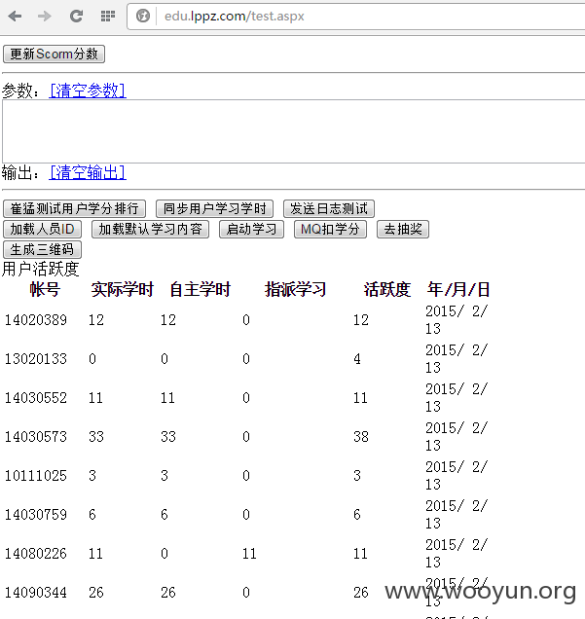This screenshot has height=619, width=585.
Task: Select account number 14020389
Action: click(36, 320)
